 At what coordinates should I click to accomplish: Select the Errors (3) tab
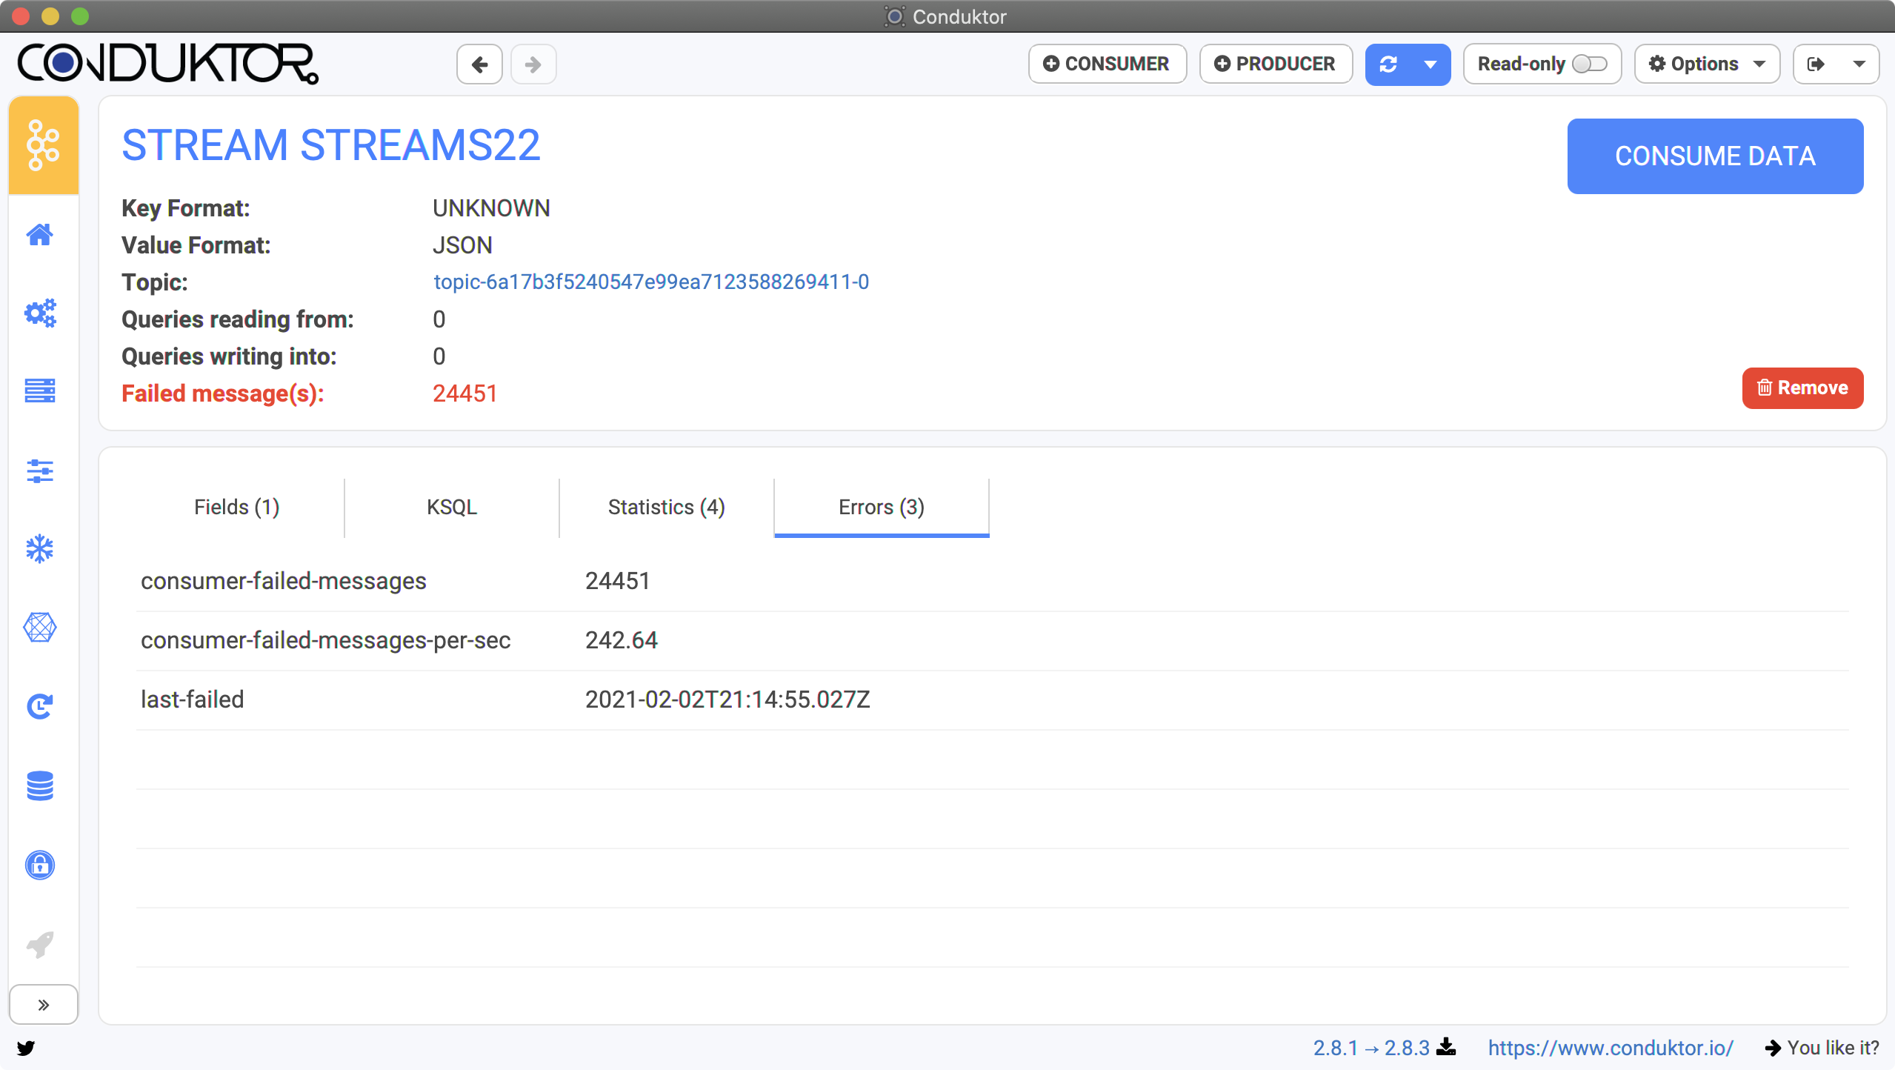882,508
